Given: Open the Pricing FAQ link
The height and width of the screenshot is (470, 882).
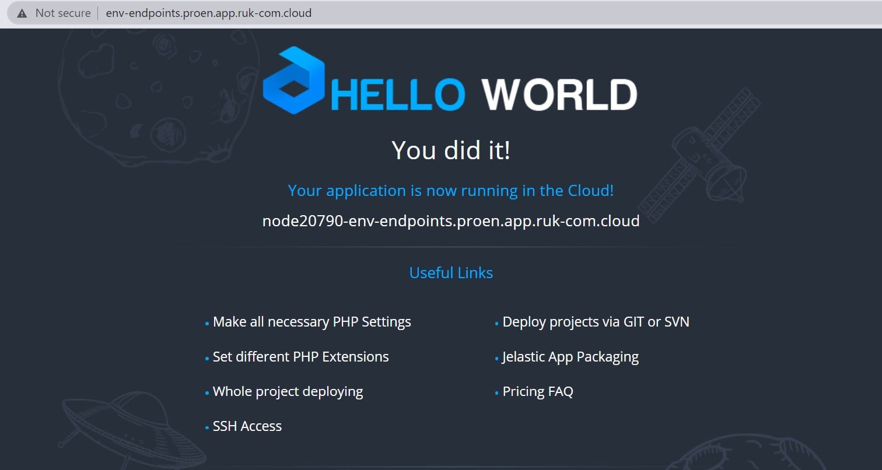Looking at the screenshot, I should [x=538, y=391].
